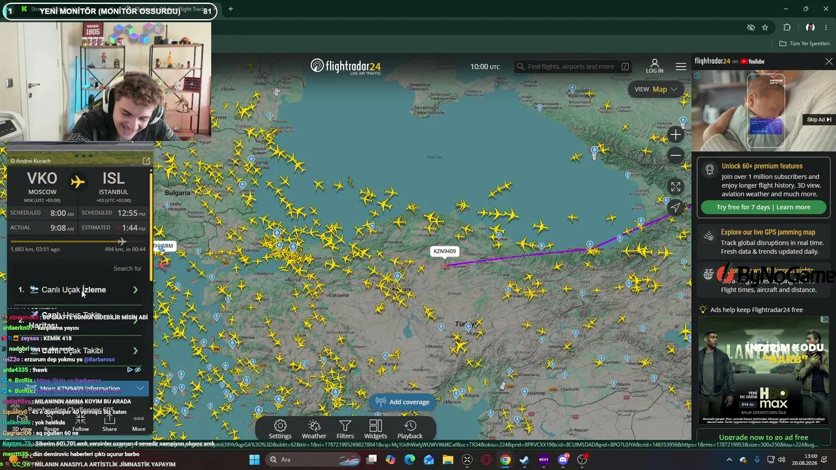Image resolution: width=836 pixels, height=470 pixels.
Task: Open the Log In account icon
Action: tap(654, 66)
